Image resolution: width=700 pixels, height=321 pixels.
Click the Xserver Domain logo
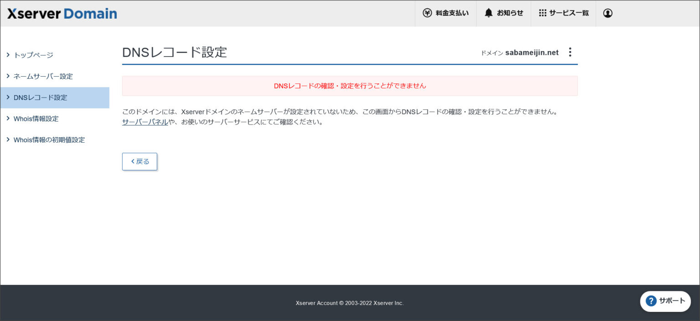click(62, 13)
